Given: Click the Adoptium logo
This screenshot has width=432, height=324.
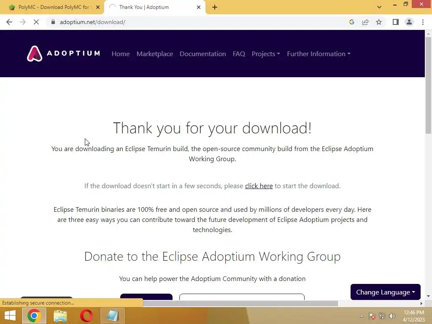Looking at the screenshot, I should click(63, 54).
